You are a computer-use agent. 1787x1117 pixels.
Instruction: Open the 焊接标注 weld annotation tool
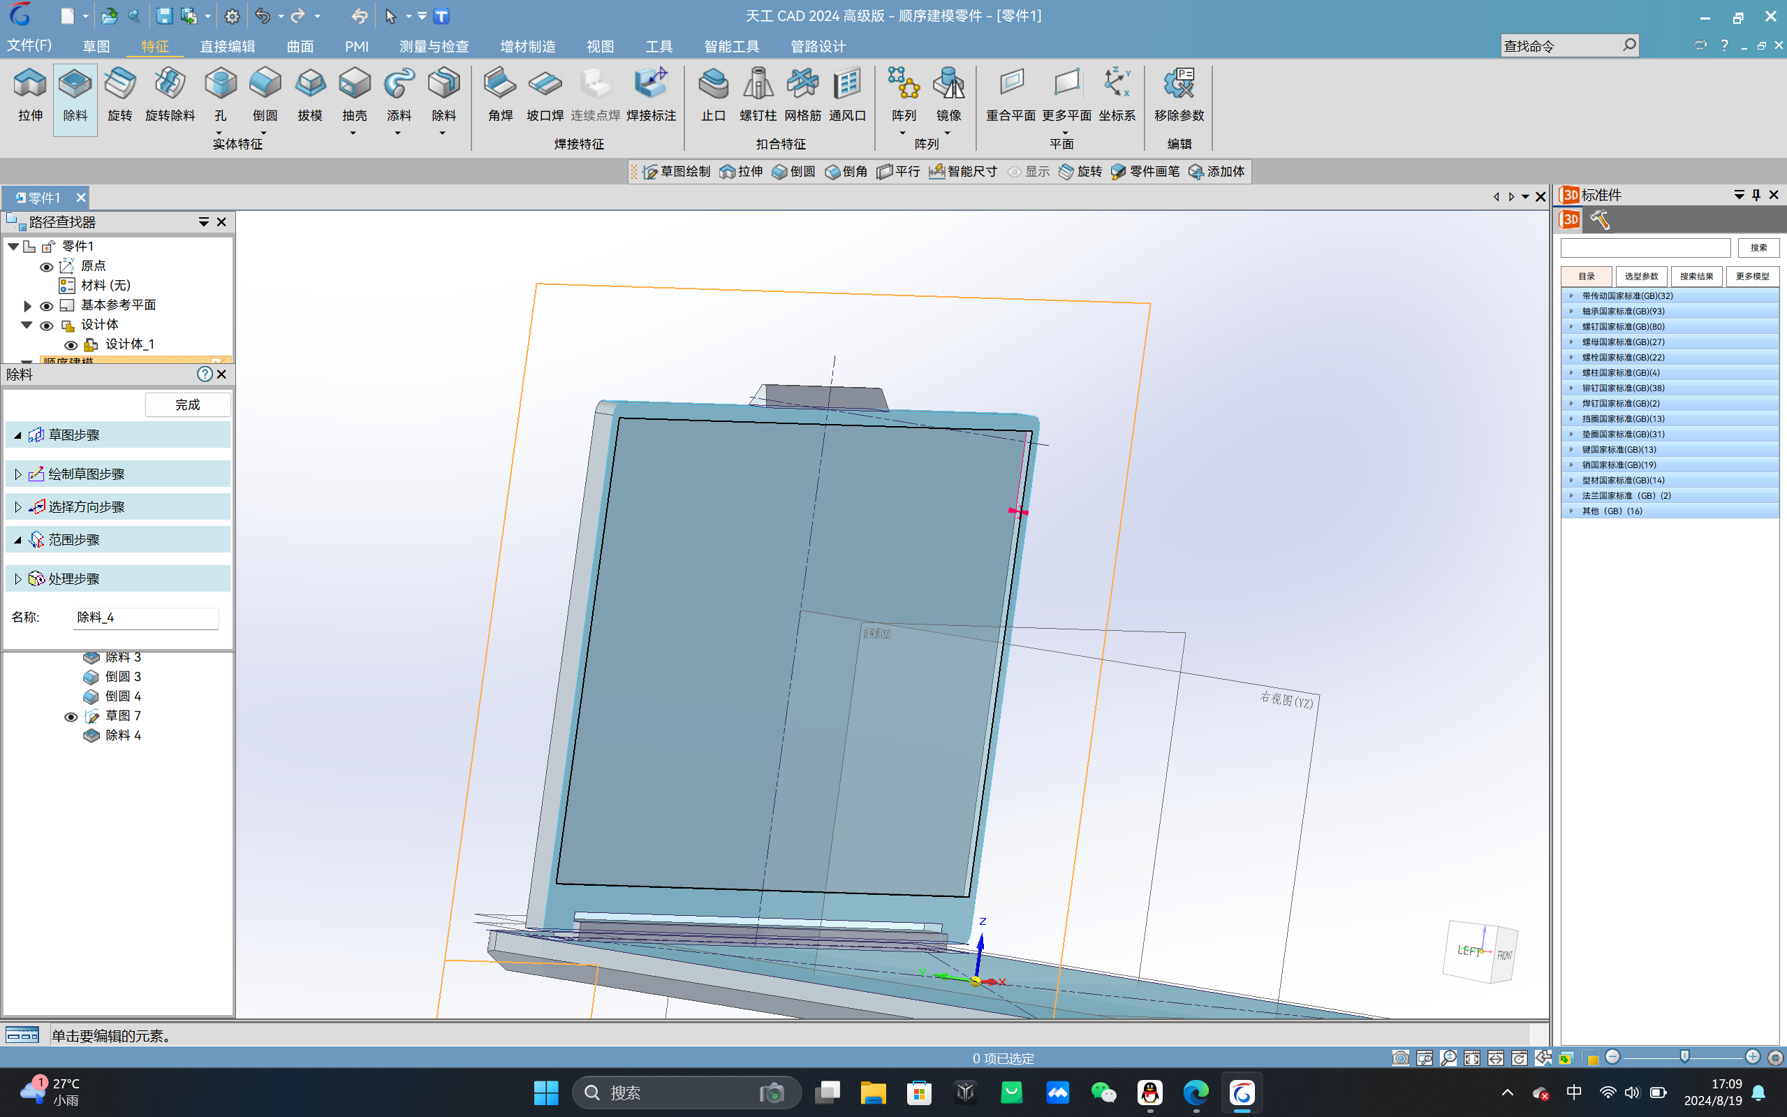[x=651, y=94]
